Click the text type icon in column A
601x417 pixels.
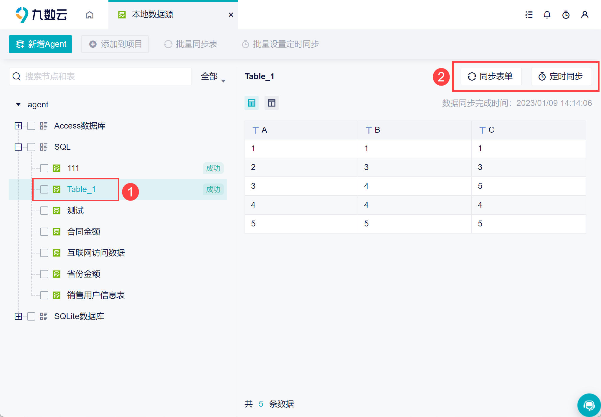tap(256, 130)
